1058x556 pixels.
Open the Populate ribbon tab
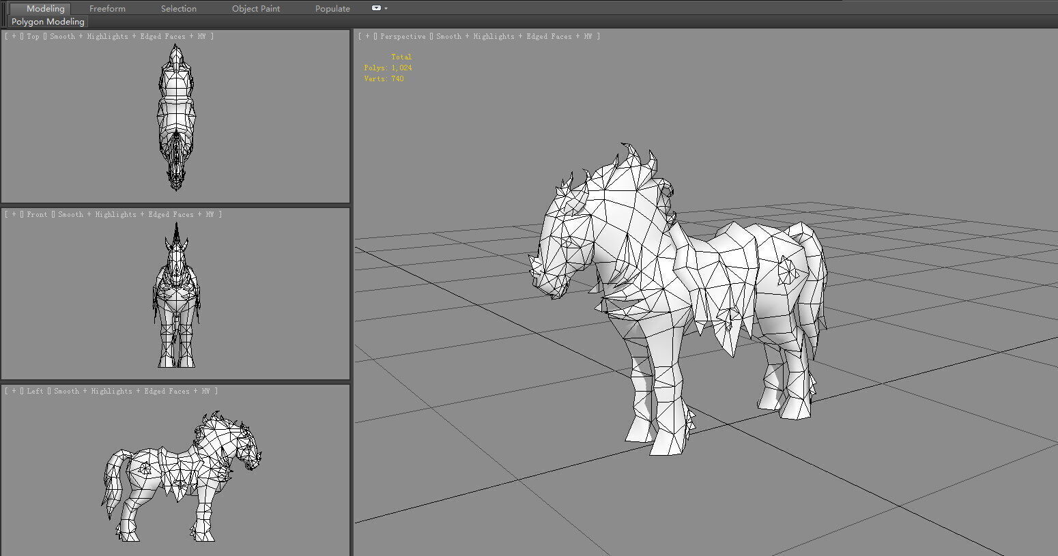[332, 8]
